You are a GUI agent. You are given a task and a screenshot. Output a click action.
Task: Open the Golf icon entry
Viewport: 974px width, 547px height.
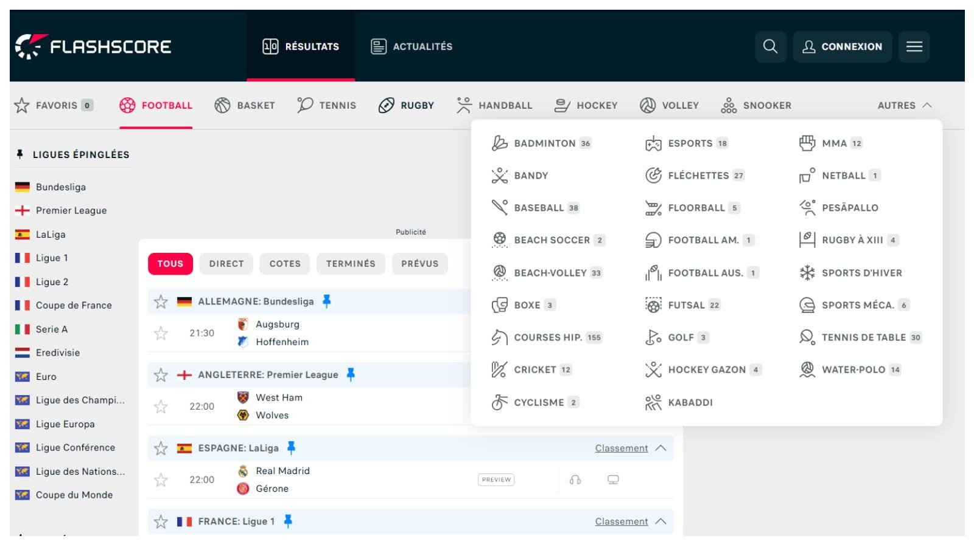click(653, 337)
